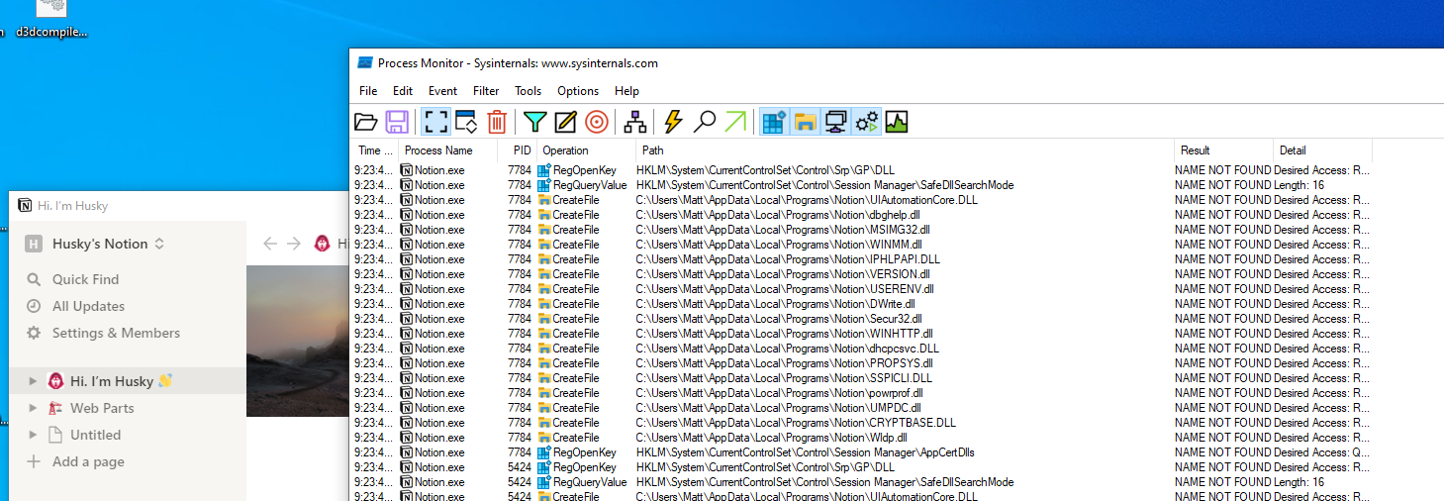Open the Help menu
The height and width of the screenshot is (501, 1444).
pyautogui.click(x=626, y=90)
